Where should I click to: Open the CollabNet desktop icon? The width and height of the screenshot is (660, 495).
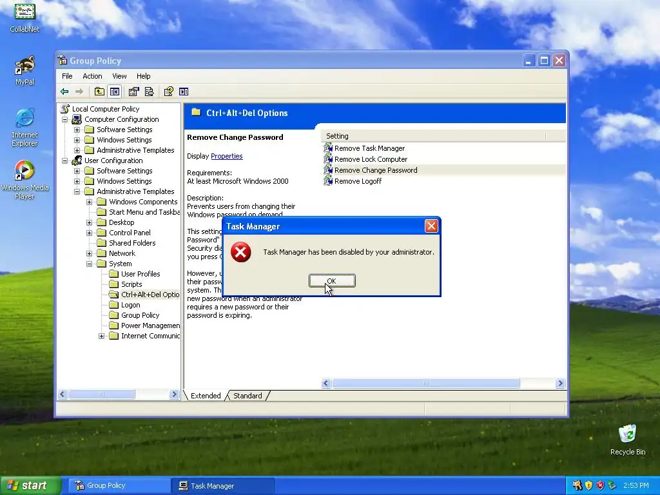click(x=25, y=17)
